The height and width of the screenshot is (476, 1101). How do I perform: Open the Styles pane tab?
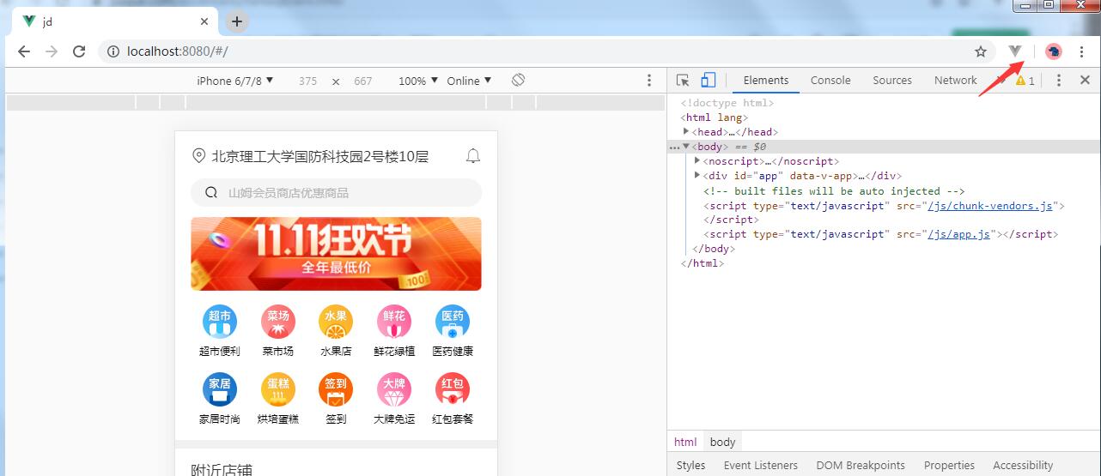tap(690, 465)
